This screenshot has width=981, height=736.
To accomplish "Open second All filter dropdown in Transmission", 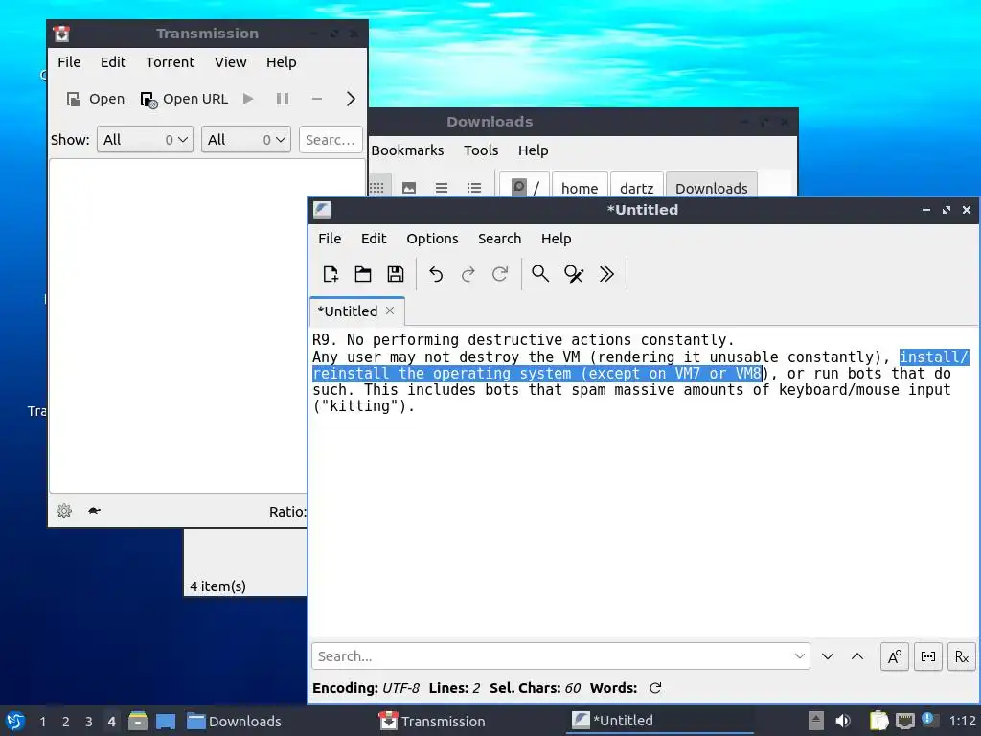I will pos(246,140).
